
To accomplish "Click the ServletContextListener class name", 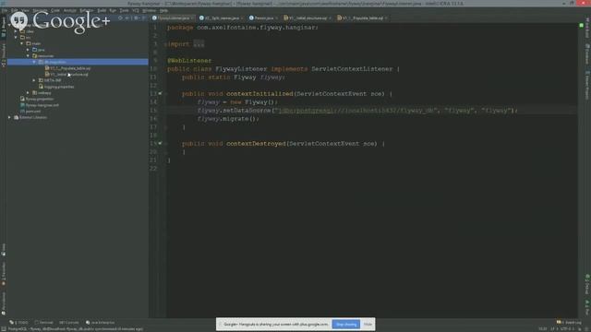I will (352, 69).
